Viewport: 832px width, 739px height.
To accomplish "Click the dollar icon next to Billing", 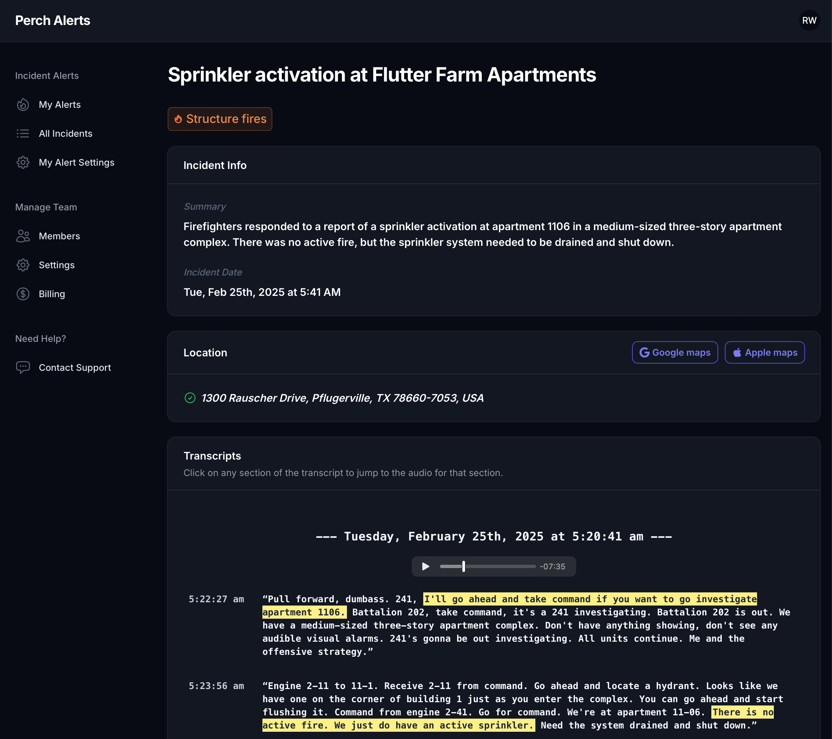I will tap(23, 294).
